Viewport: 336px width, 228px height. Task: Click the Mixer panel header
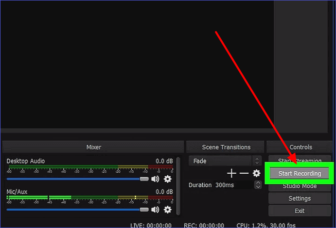(93, 147)
